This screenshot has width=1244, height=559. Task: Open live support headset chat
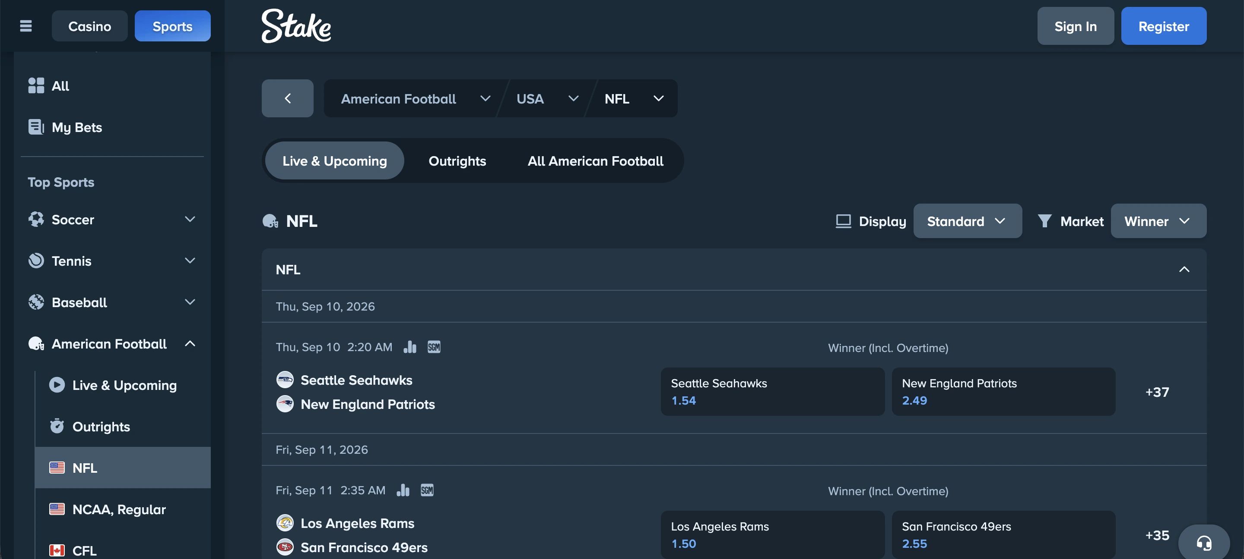click(1204, 543)
